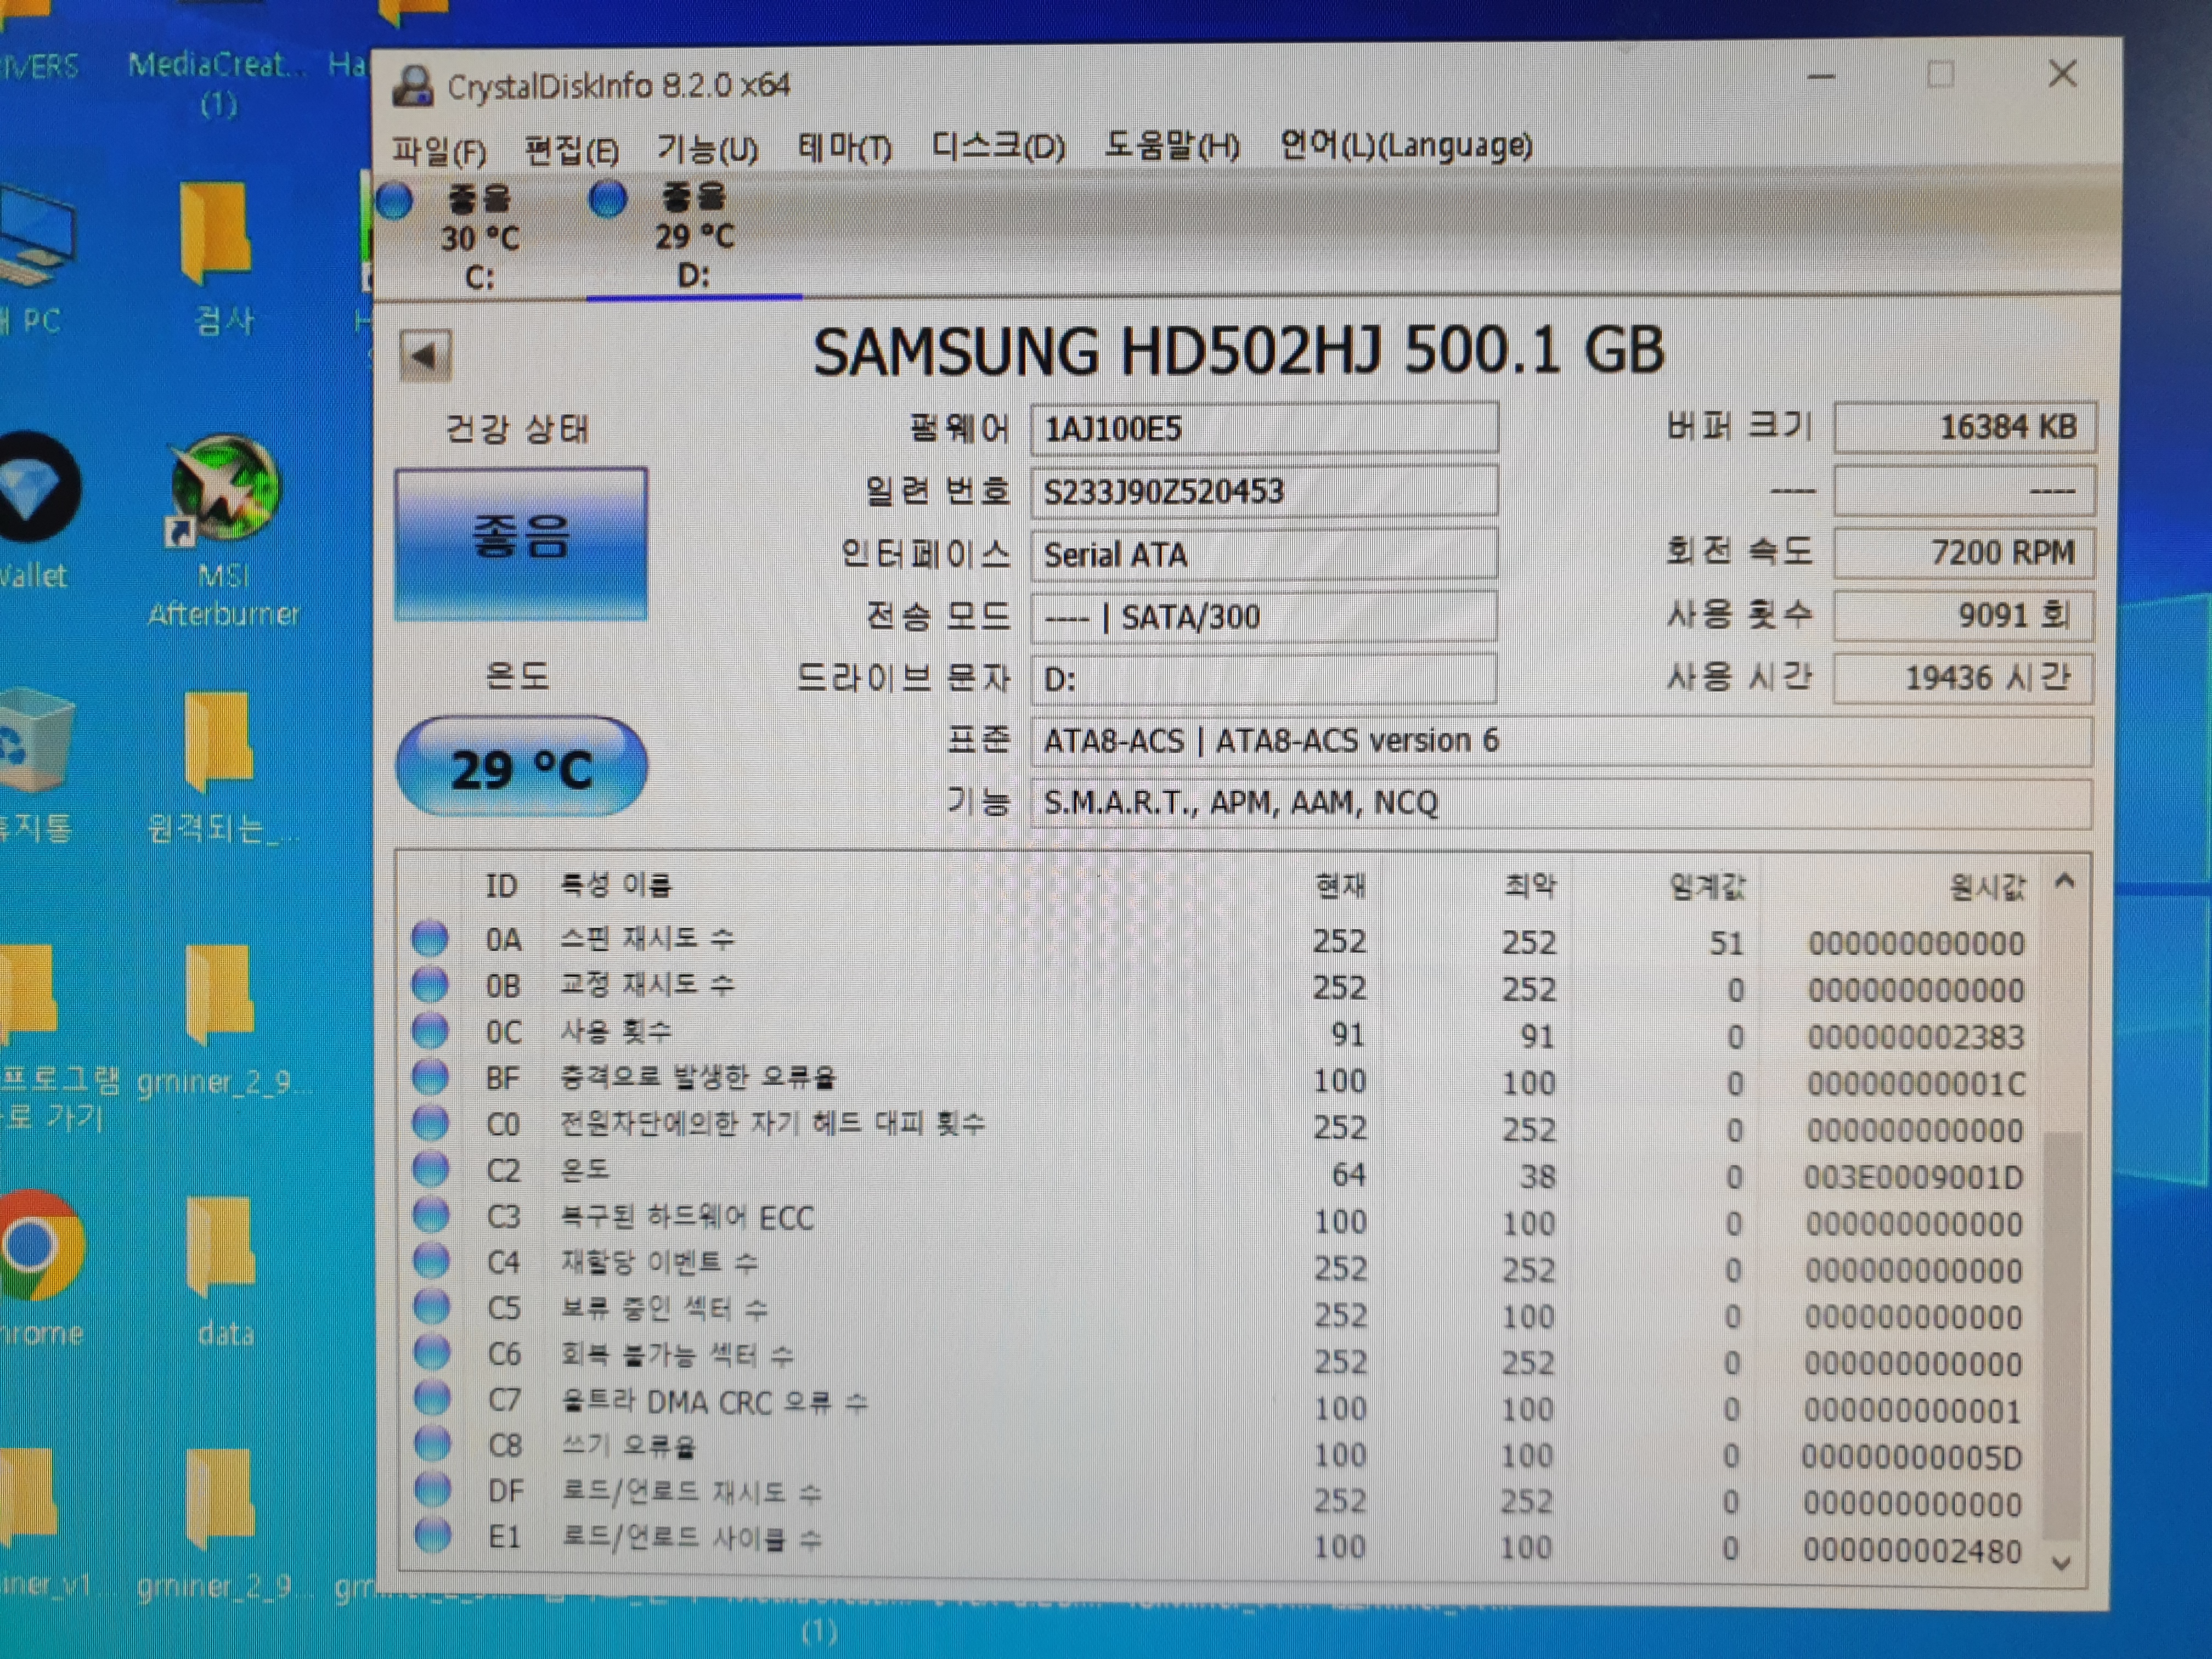Screen dimensions: 2212x1659
Task: Click the previous disk arrow button
Action: coord(425,355)
